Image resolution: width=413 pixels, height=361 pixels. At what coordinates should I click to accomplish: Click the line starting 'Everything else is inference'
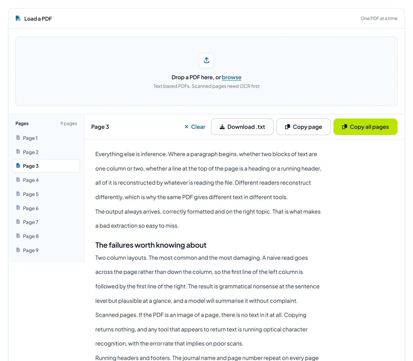(206, 154)
